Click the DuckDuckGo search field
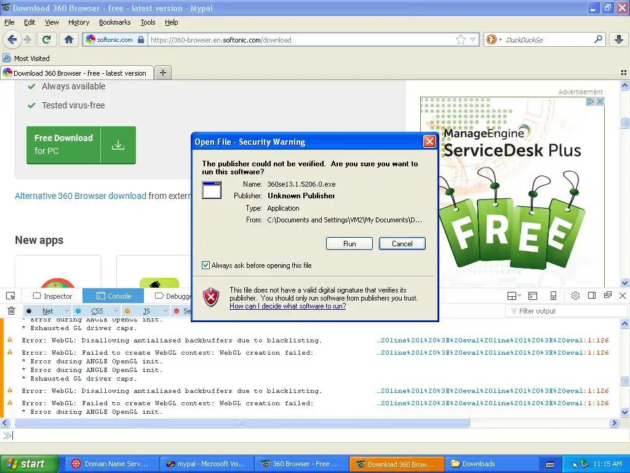 [x=548, y=39]
